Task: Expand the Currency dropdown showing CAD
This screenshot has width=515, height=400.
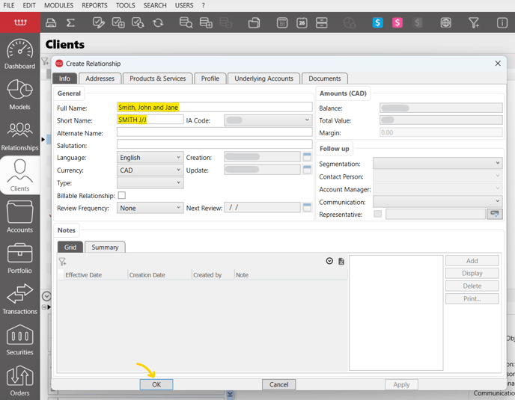Action: point(150,170)
